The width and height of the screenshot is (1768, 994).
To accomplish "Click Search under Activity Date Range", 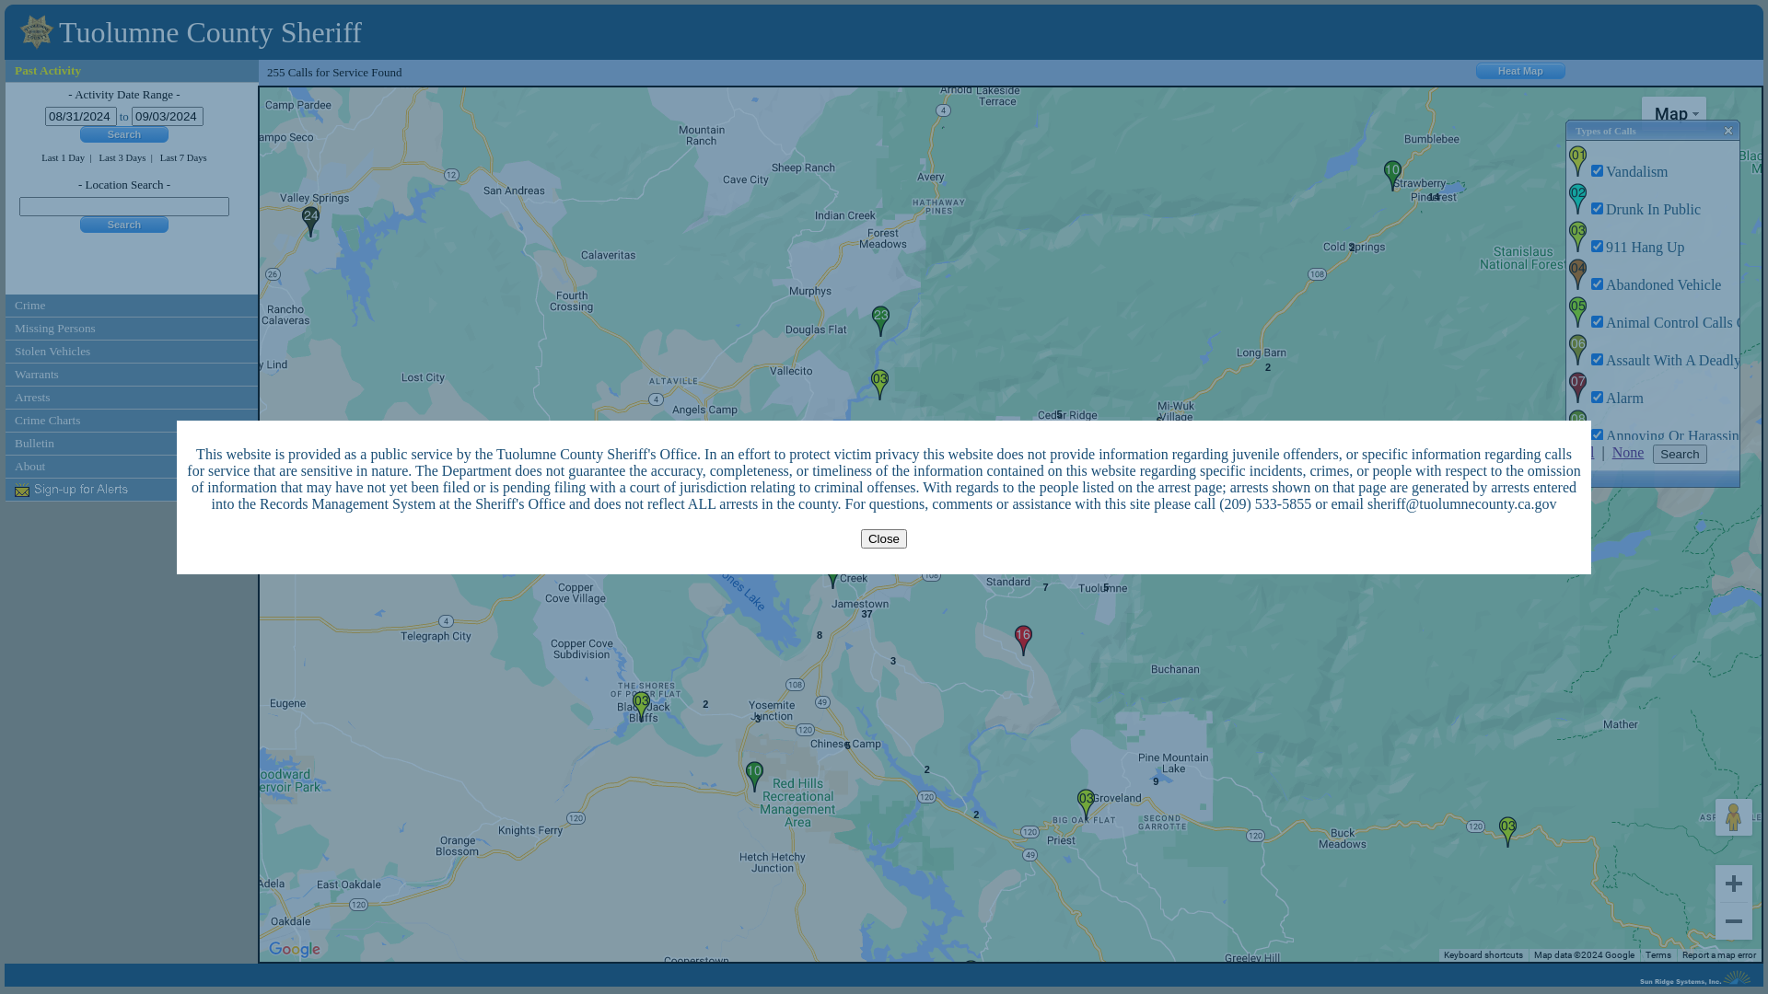I will 124,134.
